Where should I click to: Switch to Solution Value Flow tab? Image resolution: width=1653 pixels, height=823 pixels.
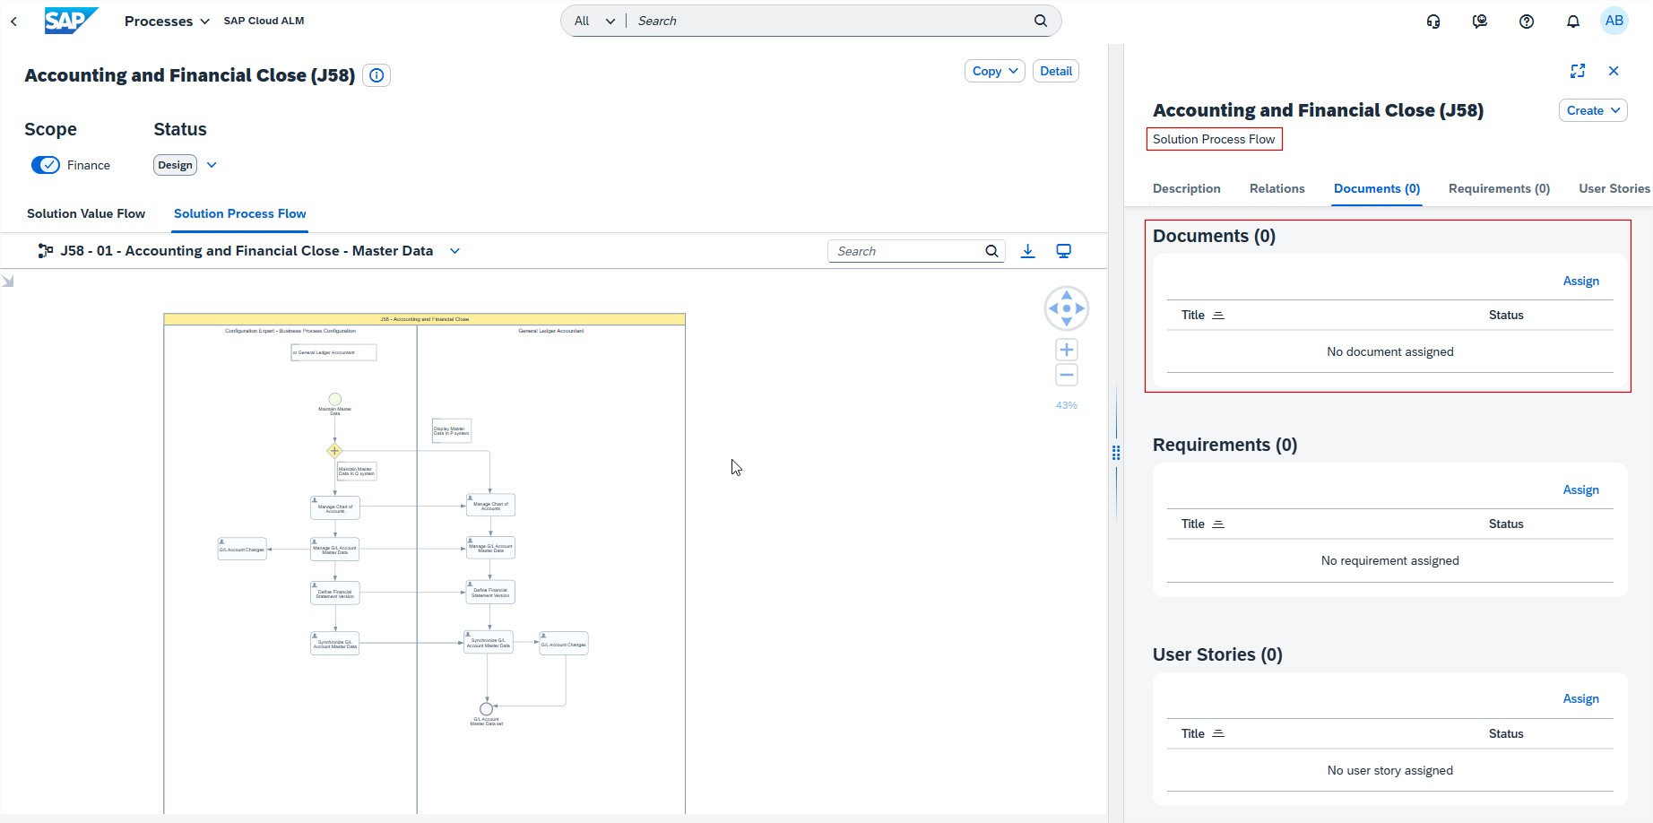pyautogui.click(x=86, y=213)
